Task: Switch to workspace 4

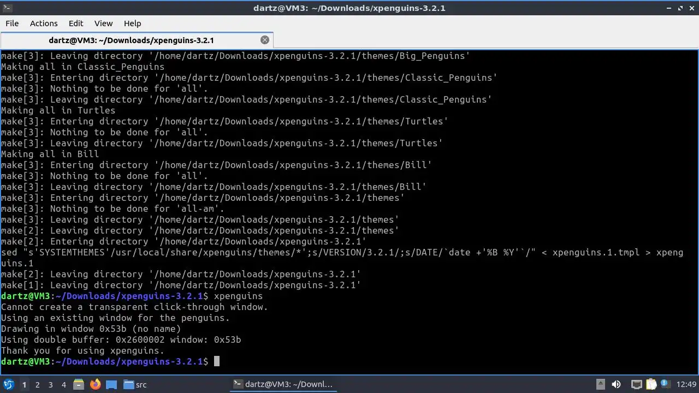Action: pyautogui.click(x=63, y=384)
